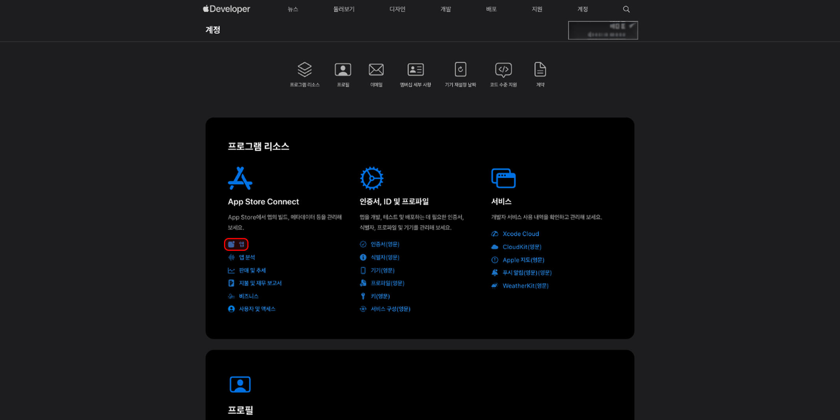Click the 인증서, ID 및 프로파일 heading
The width and height of the screenshot is (840, 420).
tap(394, 201)
